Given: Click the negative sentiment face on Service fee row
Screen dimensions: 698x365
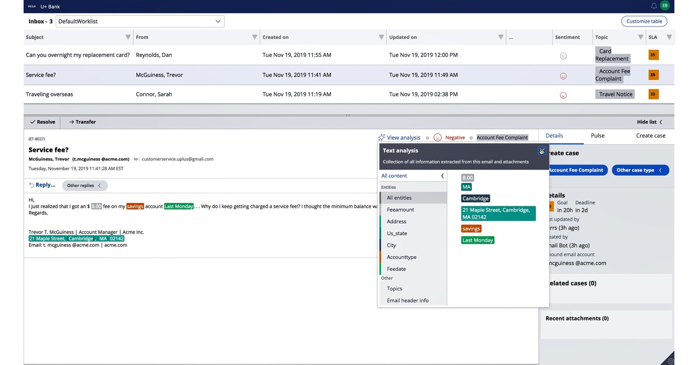Looking at the screenshot, I should tap(563, 76).
